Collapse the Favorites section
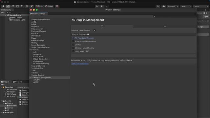 1,87
